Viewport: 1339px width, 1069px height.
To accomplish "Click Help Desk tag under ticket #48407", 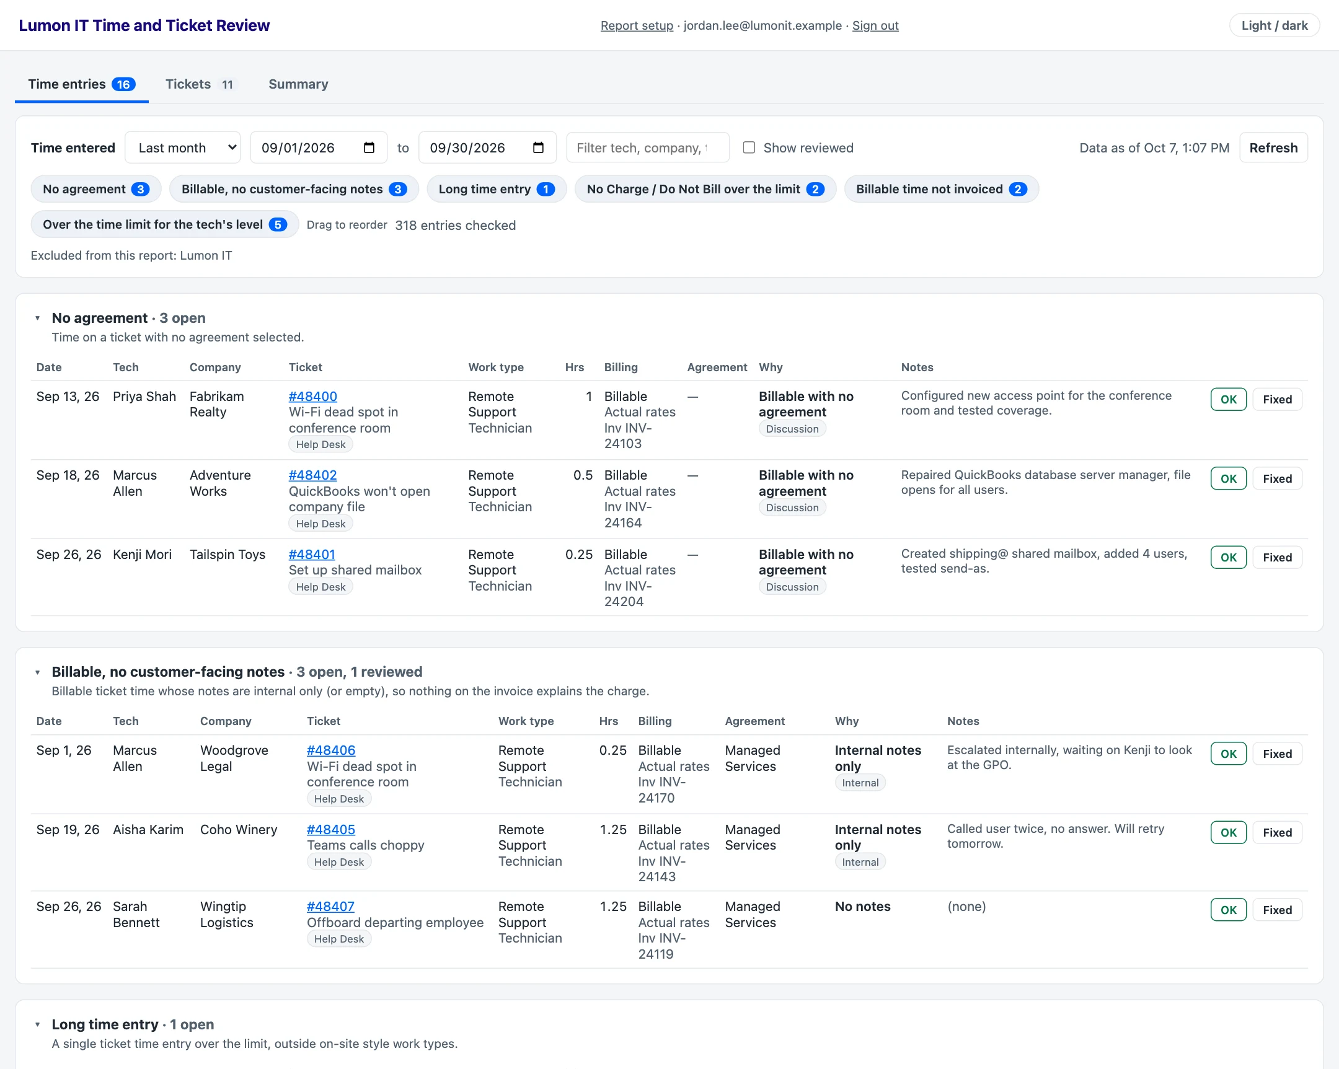I will pos(338,939).
